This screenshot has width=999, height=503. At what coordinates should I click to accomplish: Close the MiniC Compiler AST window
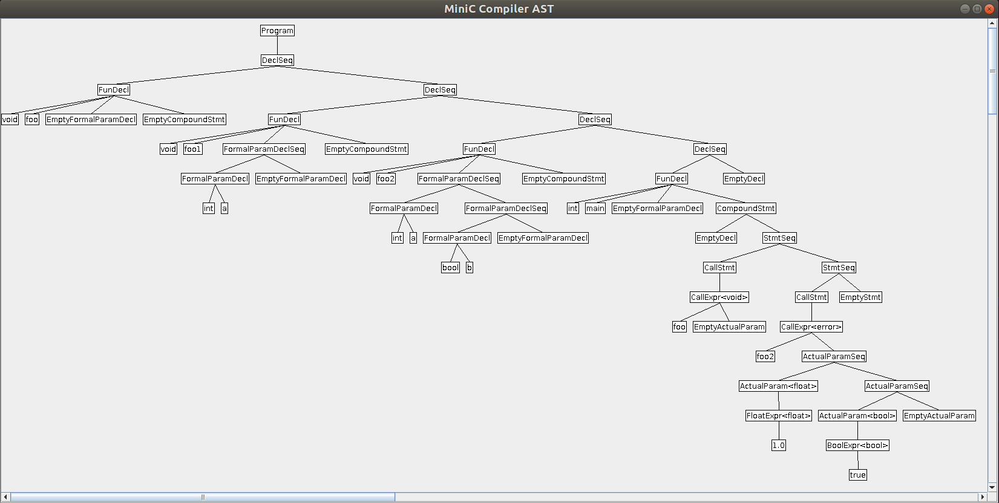coord(989,8)
